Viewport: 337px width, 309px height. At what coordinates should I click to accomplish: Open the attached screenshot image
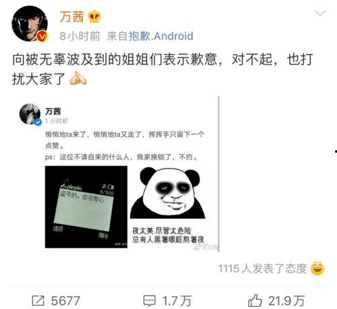pyautogui.click(x=116, y=174)
